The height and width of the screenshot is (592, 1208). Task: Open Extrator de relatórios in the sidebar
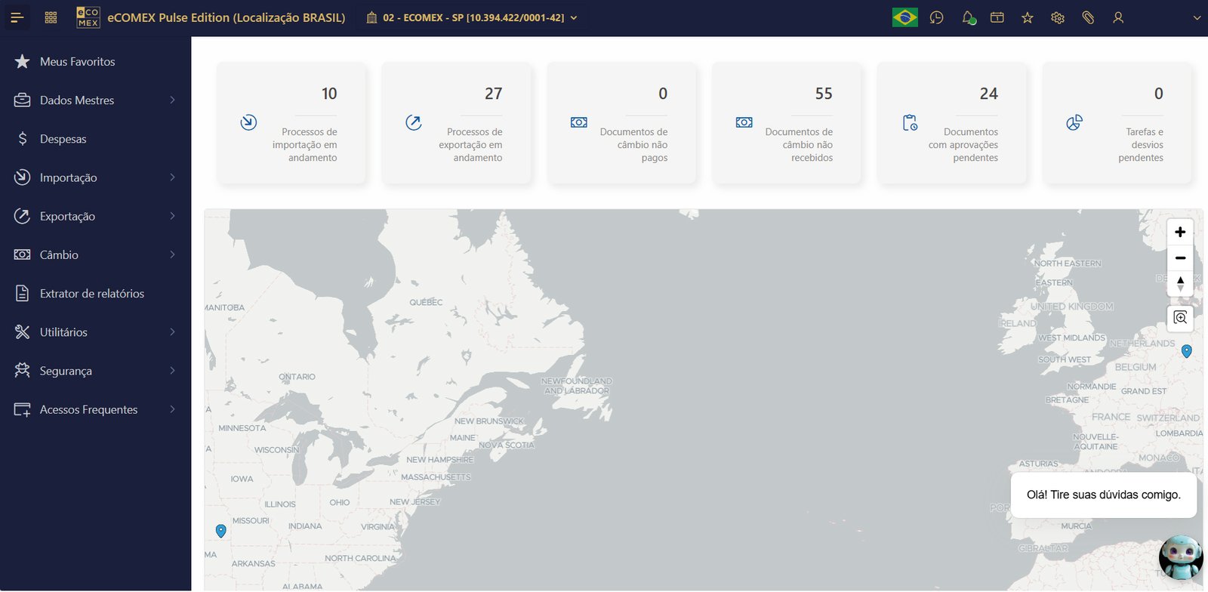coord(91,294)
